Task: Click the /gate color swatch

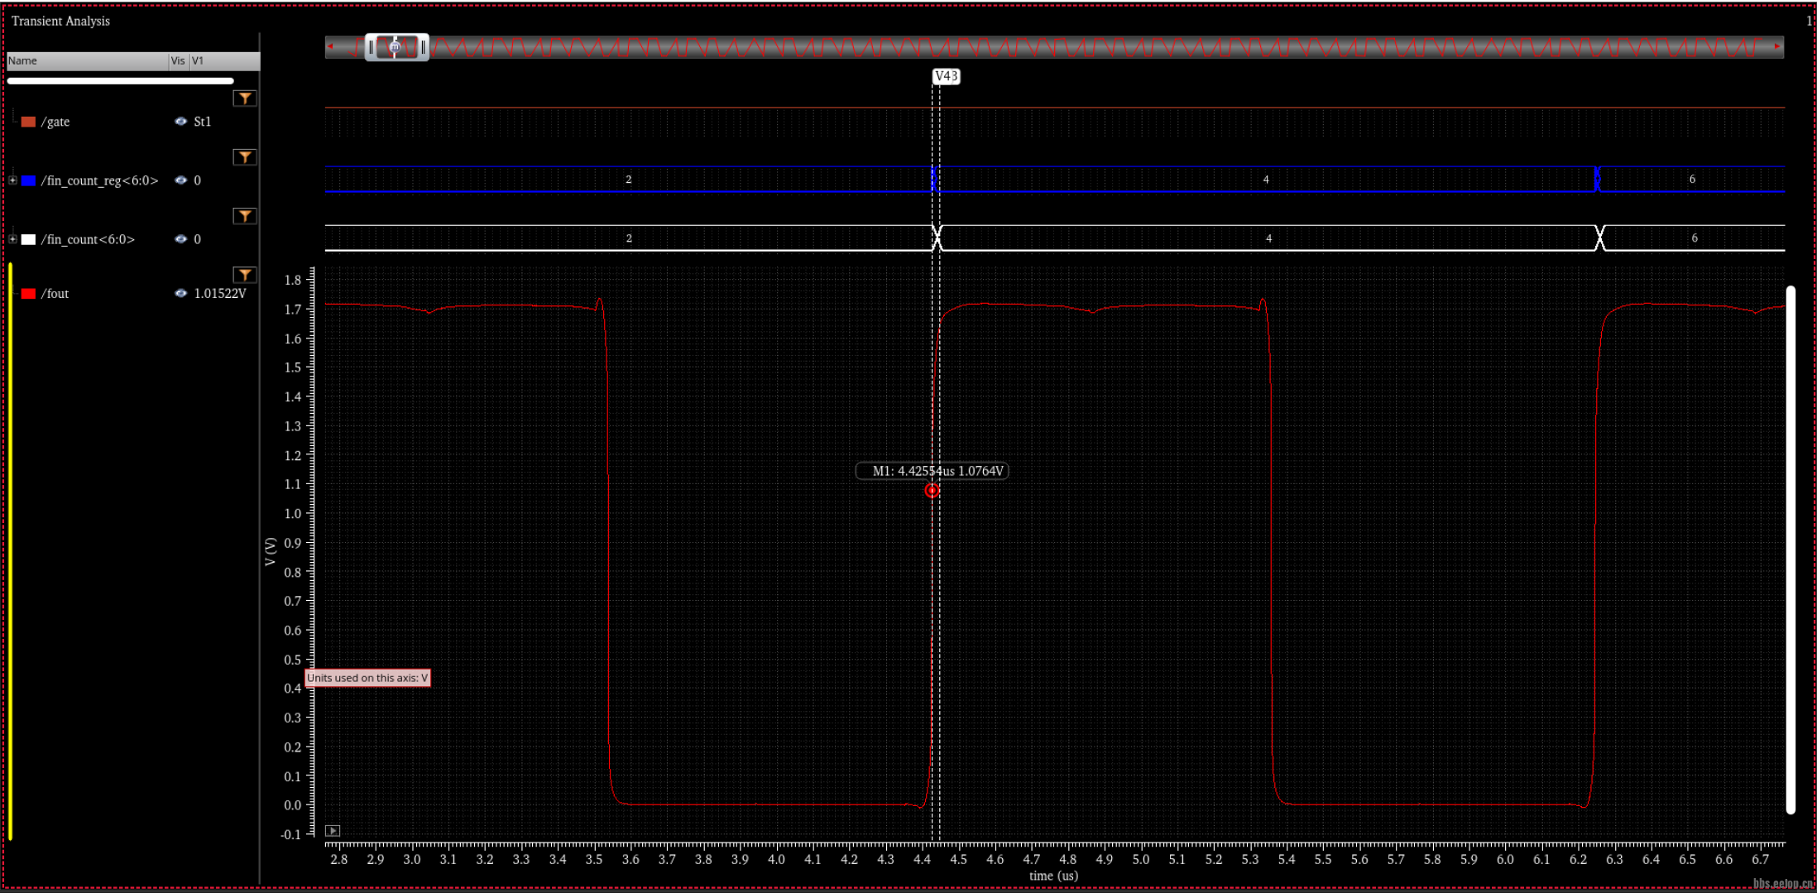Action: point(29,122)
